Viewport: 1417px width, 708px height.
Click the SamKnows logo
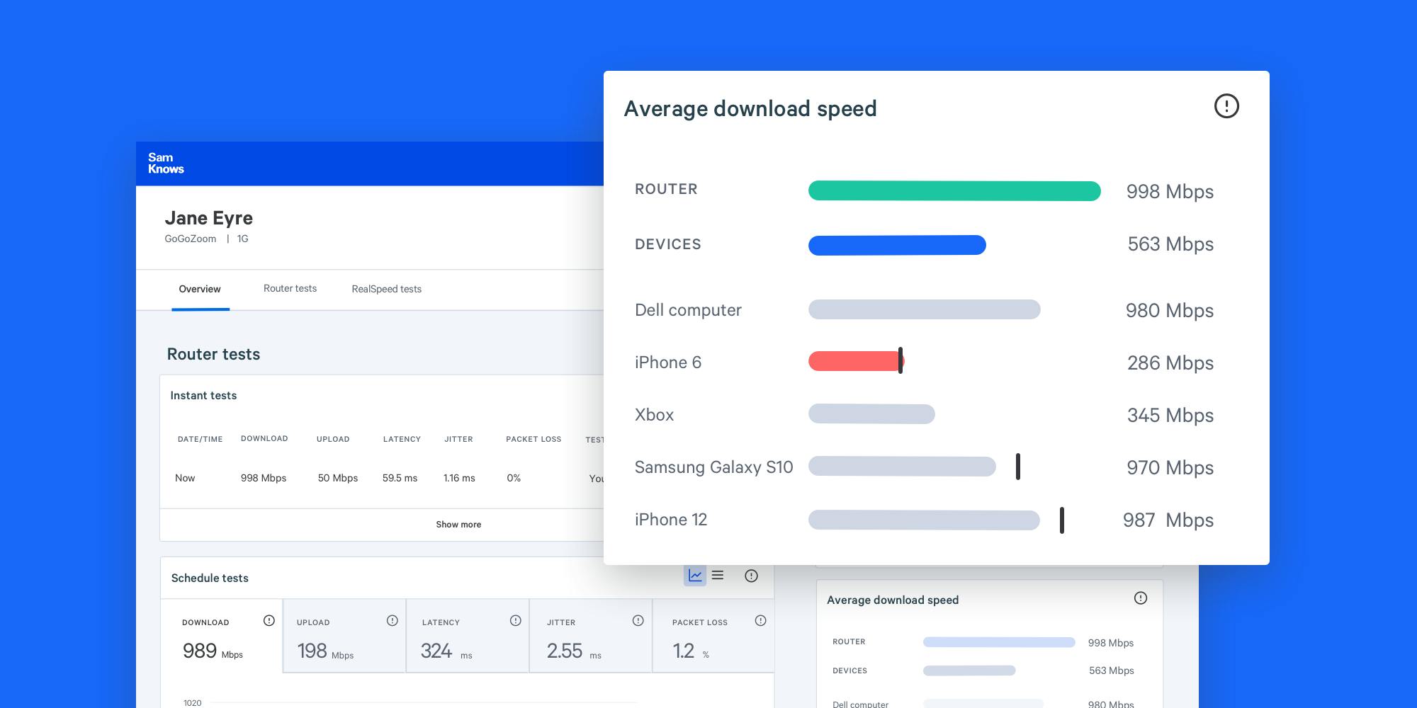(x=166, y=164)
